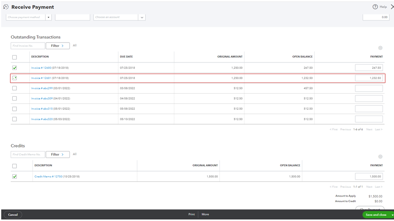
Task: Click the Cancel button
Action: coord(13,215)
